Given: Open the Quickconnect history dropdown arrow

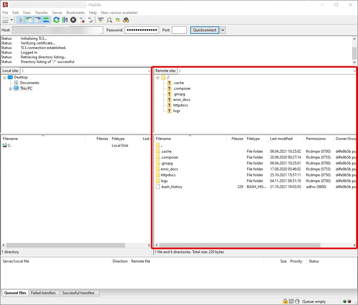Looking at the screenshot, I should click(x=223, y=30).
